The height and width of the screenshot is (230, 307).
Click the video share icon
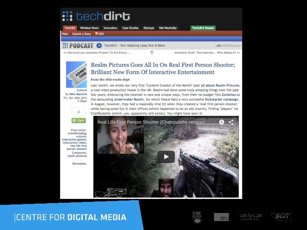pos(231,122)
